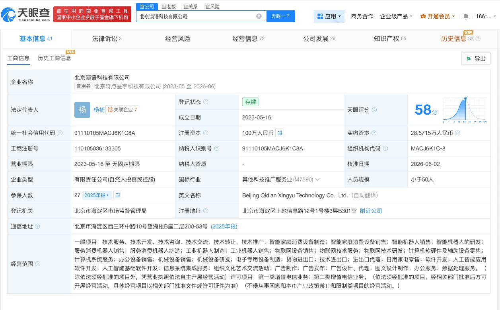This screenshot has height=310, width=500.
Task: Open the (2025年报) link in 通信地址
Action: (x=224, y=226)
